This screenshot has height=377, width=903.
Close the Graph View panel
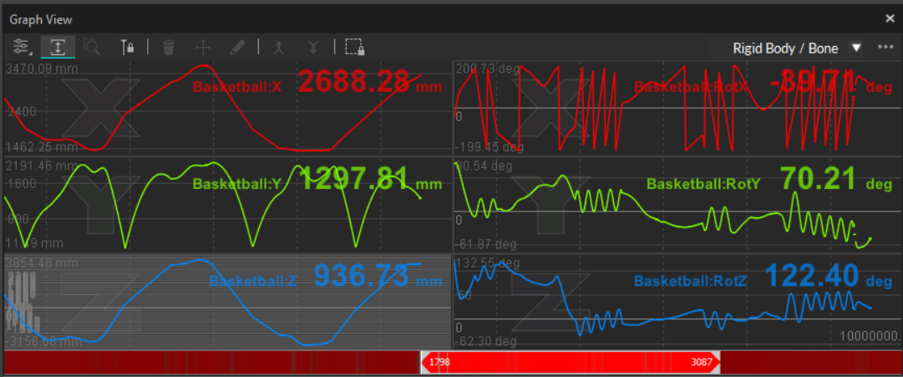[890, 18]
